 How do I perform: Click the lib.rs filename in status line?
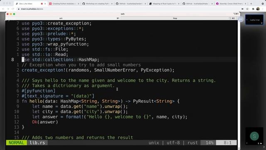click(x=37, y=142)
